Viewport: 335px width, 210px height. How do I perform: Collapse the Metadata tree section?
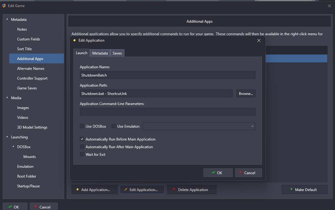[x=7, y=19]
